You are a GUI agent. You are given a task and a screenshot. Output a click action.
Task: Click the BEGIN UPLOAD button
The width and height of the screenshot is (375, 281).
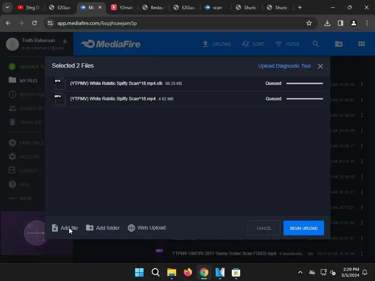coord(304,228)
